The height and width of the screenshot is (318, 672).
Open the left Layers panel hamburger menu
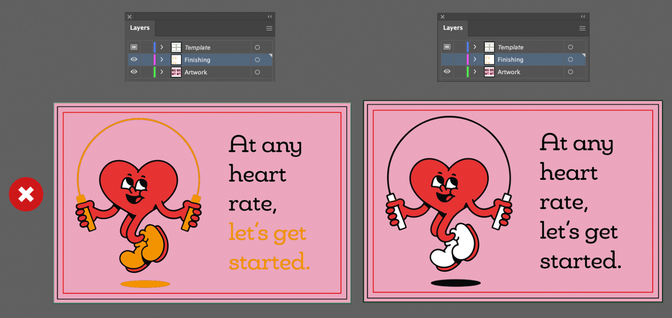tap(269, 29)
